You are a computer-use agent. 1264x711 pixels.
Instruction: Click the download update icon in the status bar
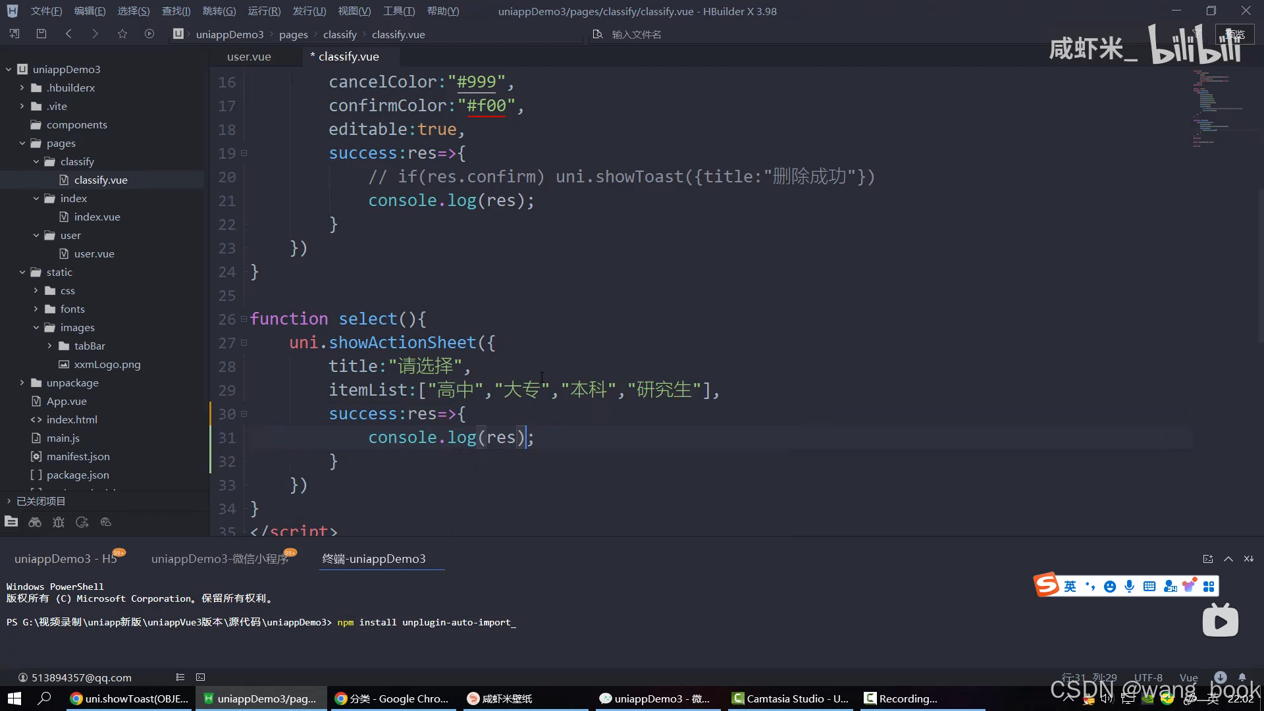pyautogui.click(x=1221, y=677)
